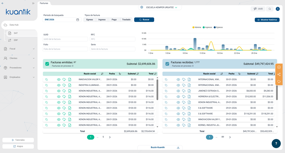The image size is (285, 153).
Task: Open the search magnifier icon top right
Action: pos(270,9)
